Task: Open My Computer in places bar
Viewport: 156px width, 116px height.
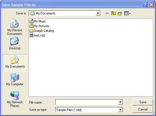Action: (x=15, y=79)
